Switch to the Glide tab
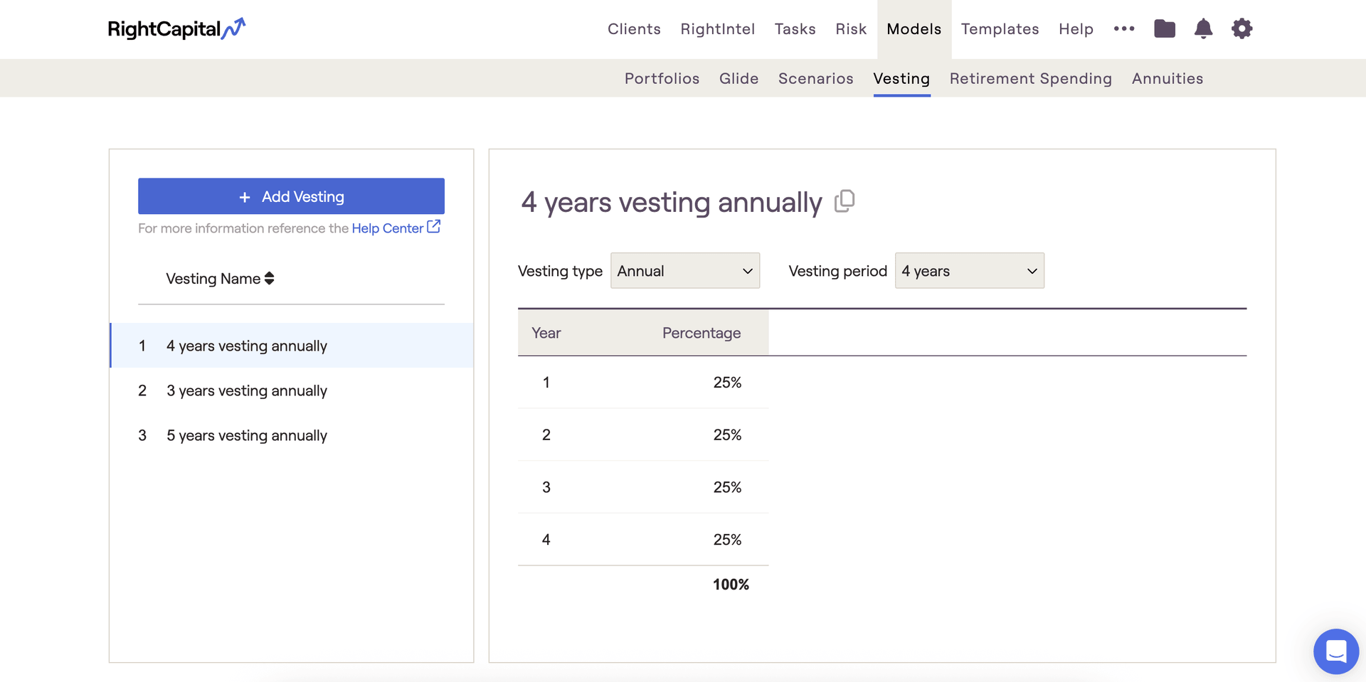 pos(738,78)
